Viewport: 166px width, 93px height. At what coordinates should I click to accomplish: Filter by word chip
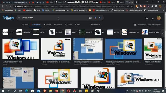click(x=71, y=32)
